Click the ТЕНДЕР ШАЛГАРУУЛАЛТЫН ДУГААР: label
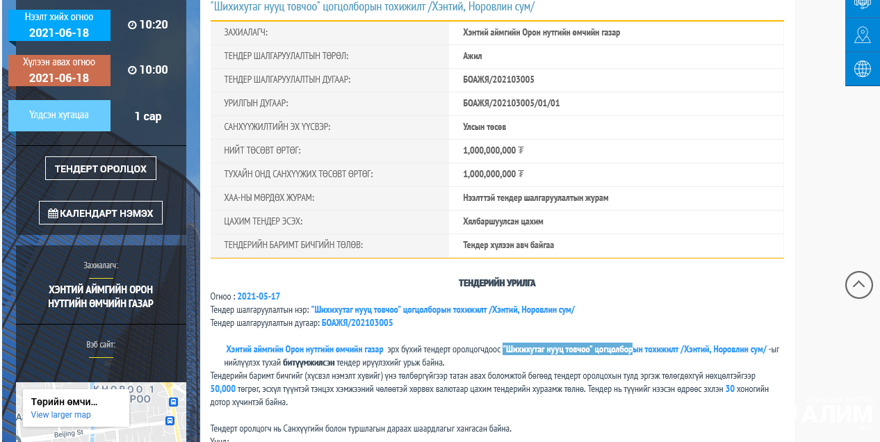Screen dimensions: 880x442 (x=287, y=80)
